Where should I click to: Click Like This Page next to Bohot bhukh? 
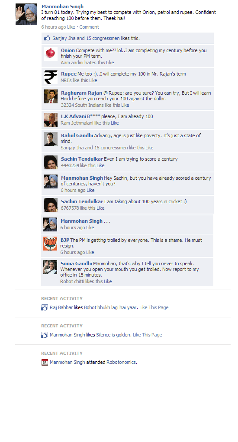click(154, 307)
